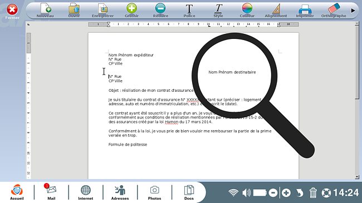The height and width of the screenshot is (203, 362).
Task: Toggle the sound volume icon
Action: (247, 192)
